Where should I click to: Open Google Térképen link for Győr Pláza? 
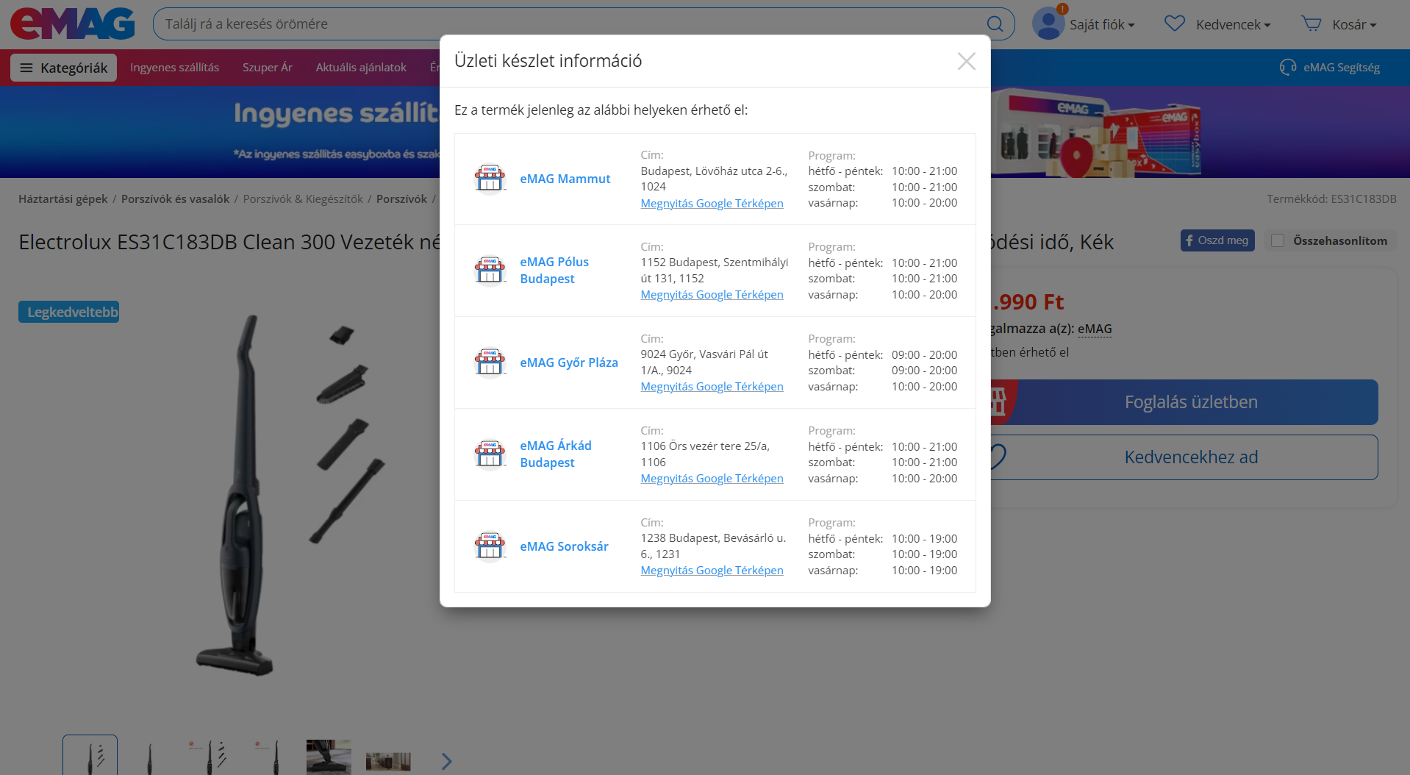pyautogui.click(x=712, y=387)
